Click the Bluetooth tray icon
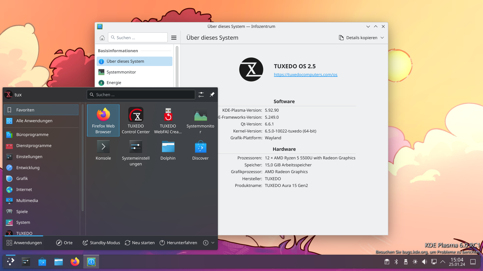Viewport: 483px width, 271px height. 396,262
